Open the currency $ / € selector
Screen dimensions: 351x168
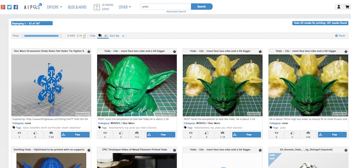point(81,36)
